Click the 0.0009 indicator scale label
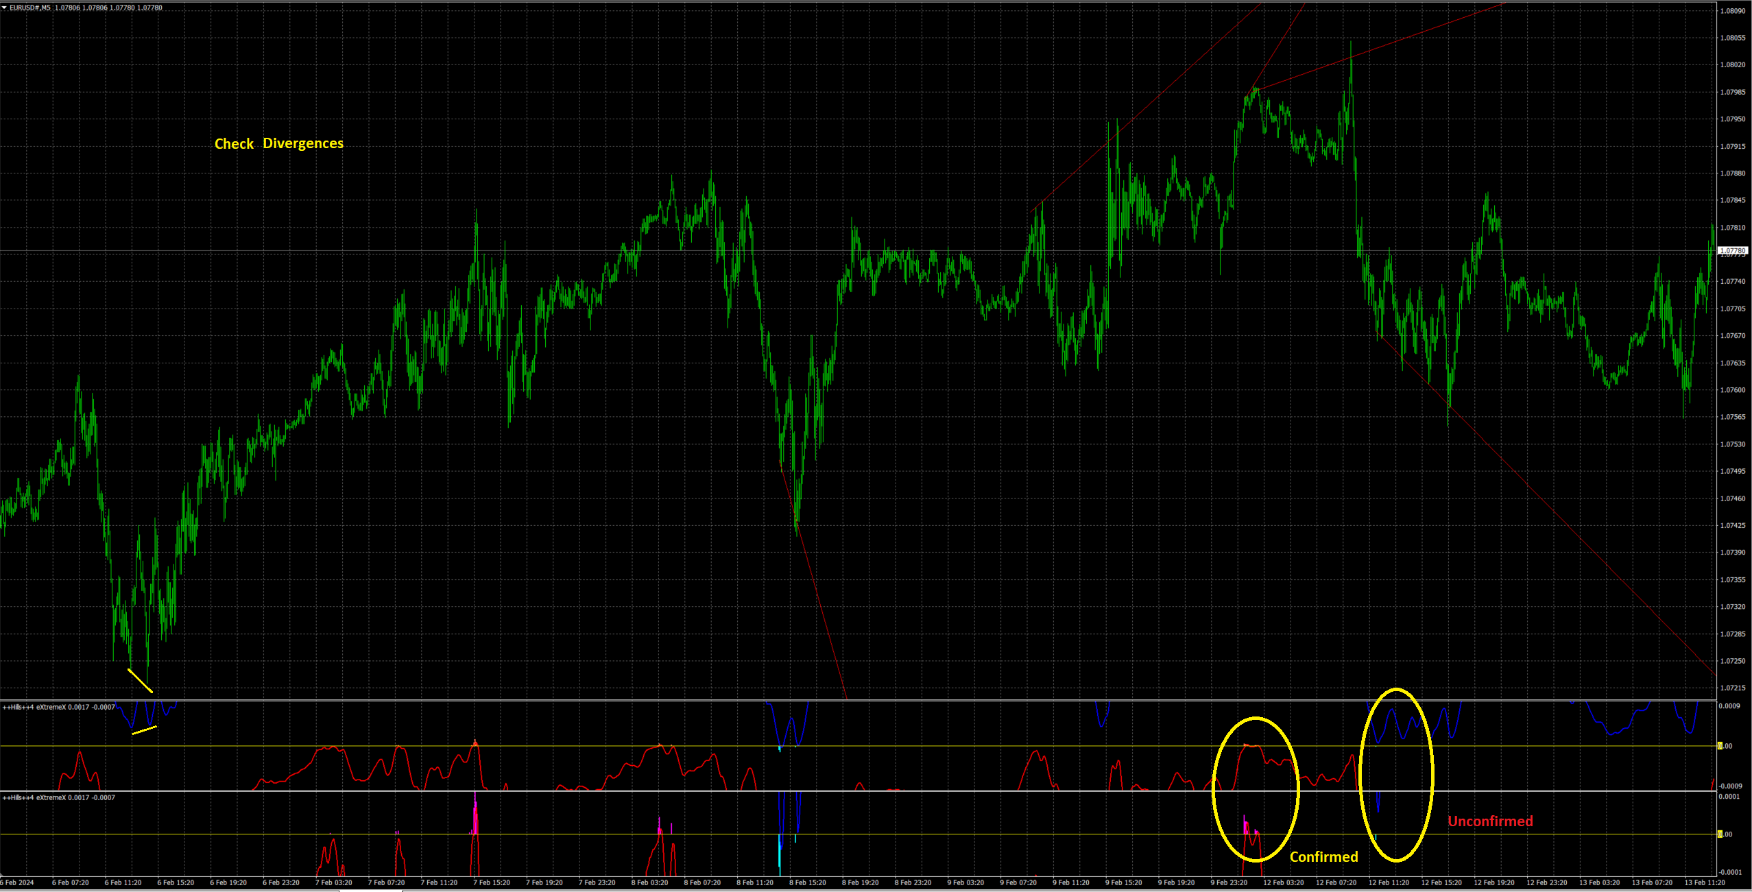1752x892 pixels. (1731, 706)
